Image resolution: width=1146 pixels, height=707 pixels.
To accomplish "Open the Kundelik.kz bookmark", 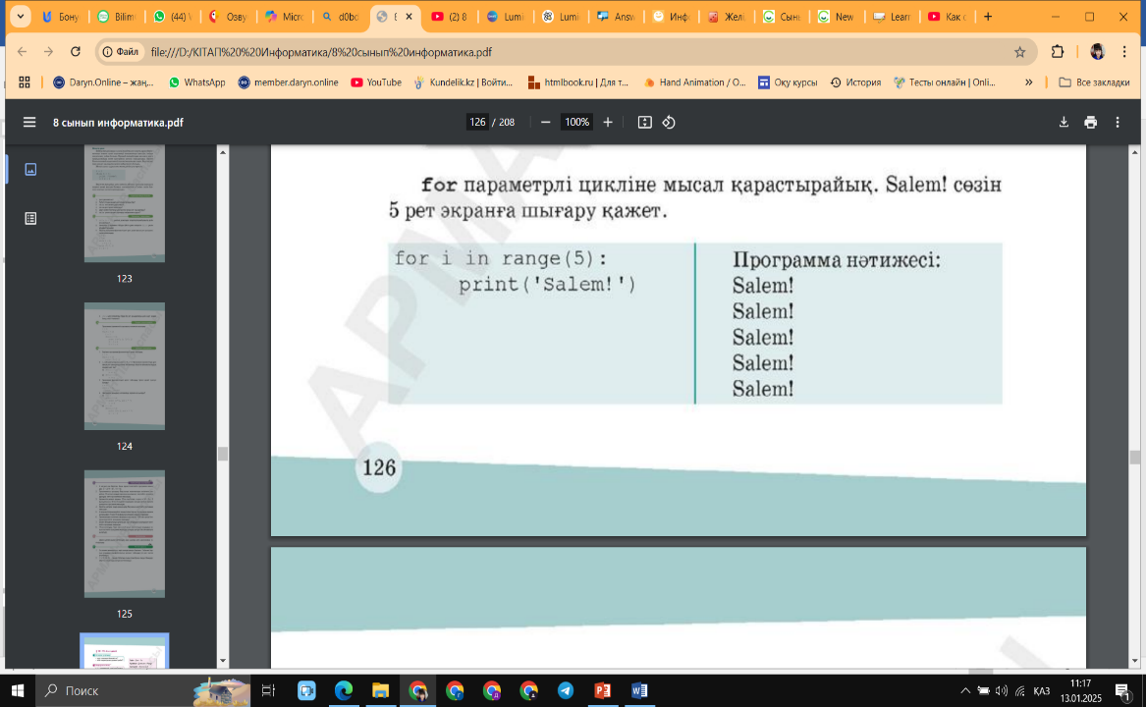I will (464, 82).
